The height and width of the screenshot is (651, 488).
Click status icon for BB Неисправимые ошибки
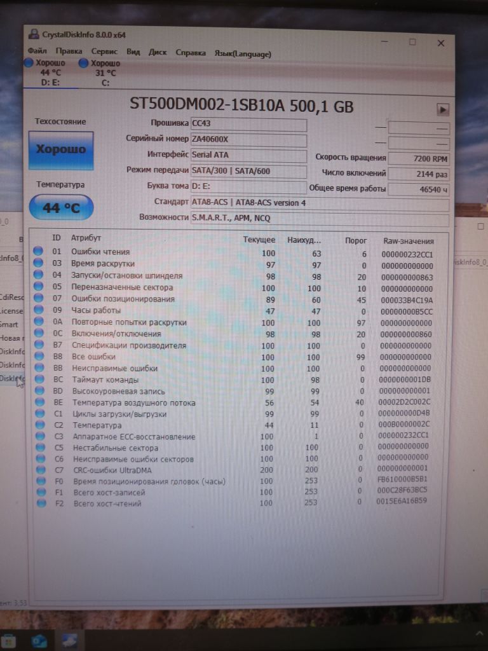pos(39,367)
